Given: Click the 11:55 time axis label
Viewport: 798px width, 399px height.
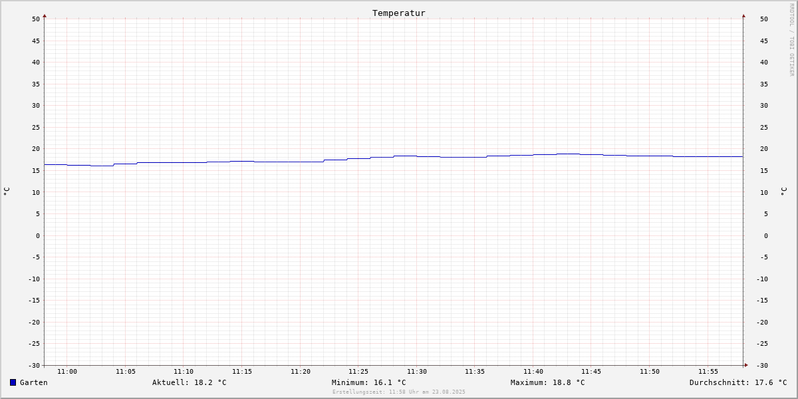Looking at the screenshot, I should (708, 372).
